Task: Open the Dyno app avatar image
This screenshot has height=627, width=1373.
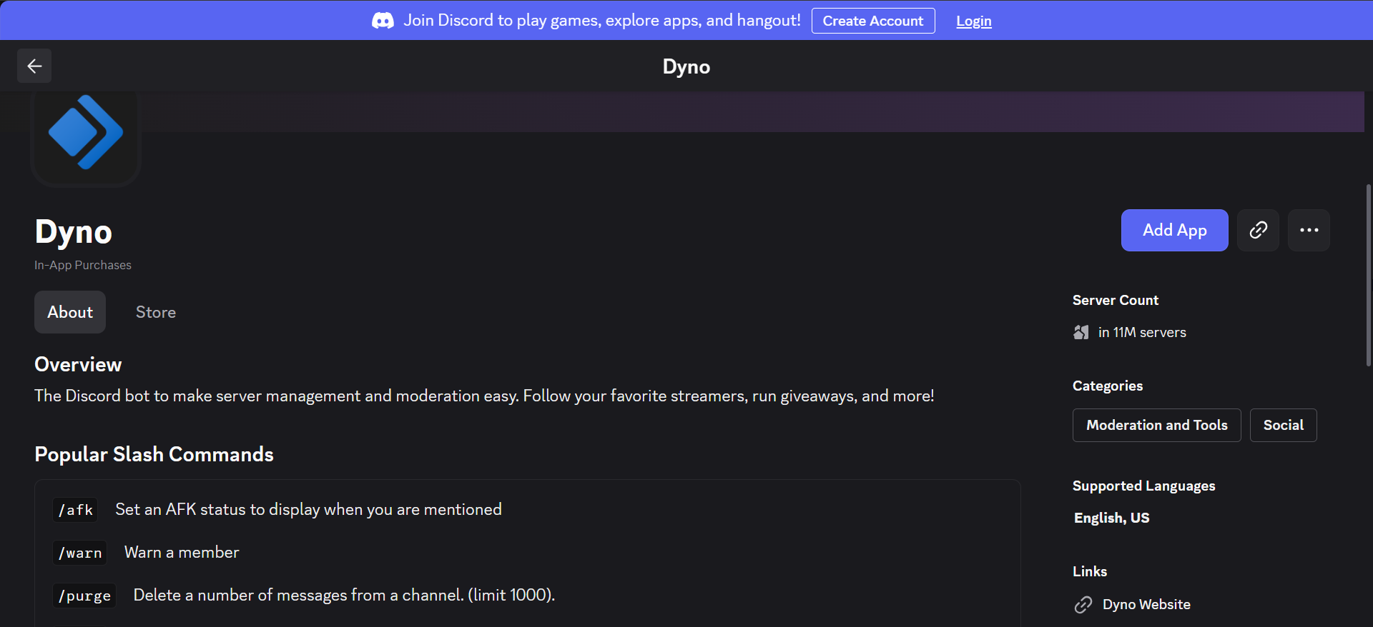Action: pos(86,133)
